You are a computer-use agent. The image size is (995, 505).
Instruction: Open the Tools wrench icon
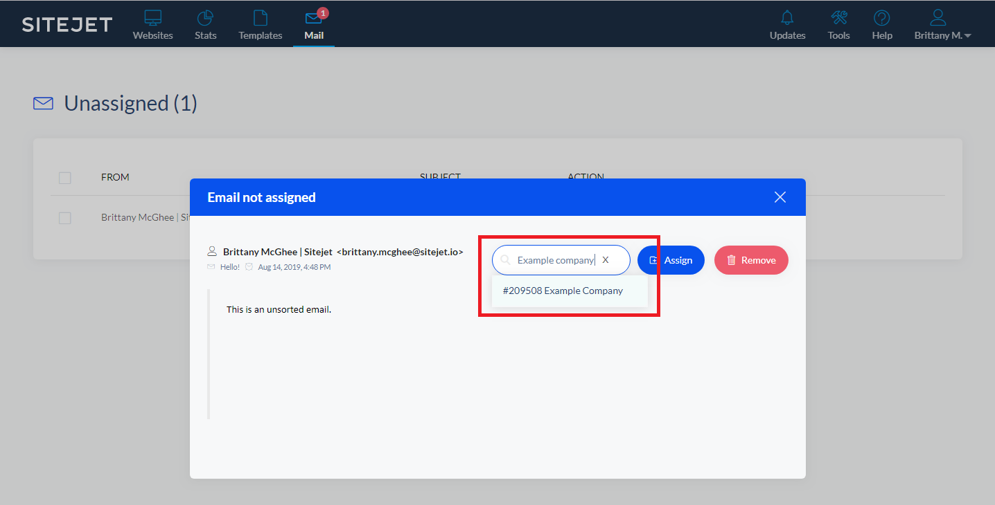(838, 19)
